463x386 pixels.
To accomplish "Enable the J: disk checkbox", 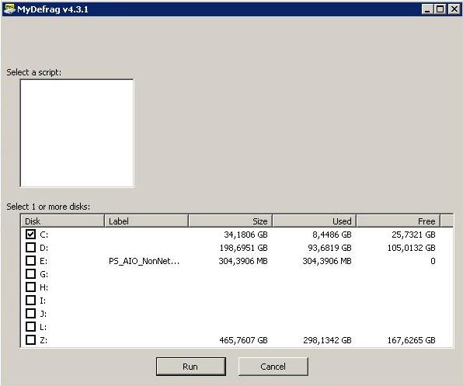I will 31,314.
